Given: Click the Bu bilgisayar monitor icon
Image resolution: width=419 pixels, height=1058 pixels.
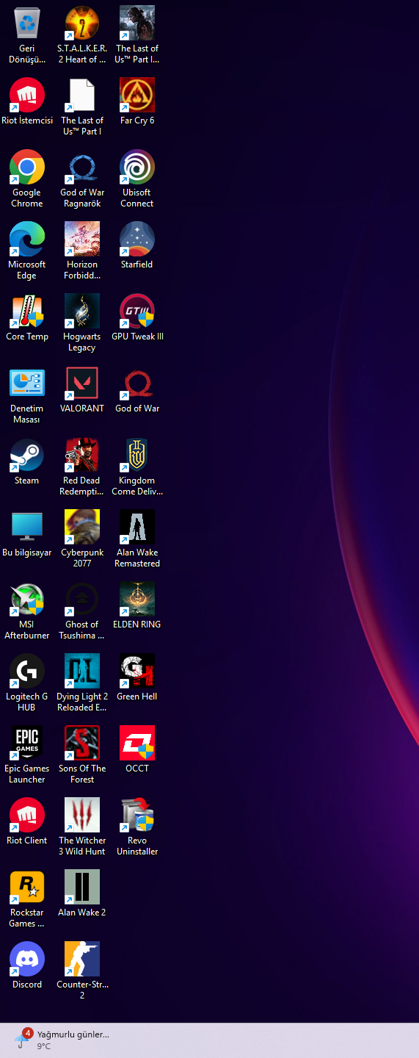Looking at the screenshot, I should click(x=27, y=528).
